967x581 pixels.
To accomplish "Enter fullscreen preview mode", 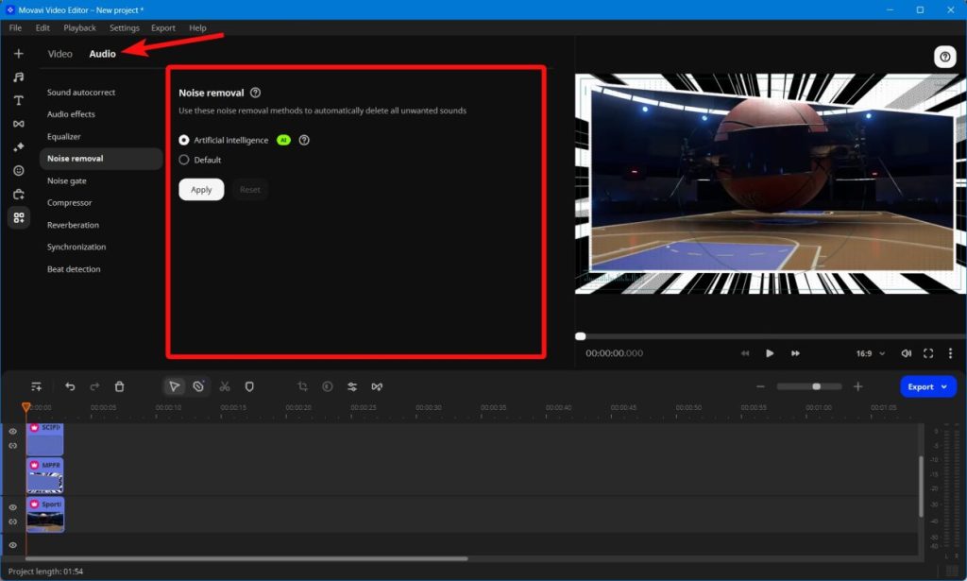I will click(928, 353).
